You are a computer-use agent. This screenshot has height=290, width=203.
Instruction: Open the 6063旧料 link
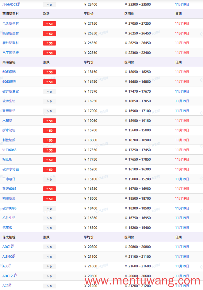click(10, 81)
